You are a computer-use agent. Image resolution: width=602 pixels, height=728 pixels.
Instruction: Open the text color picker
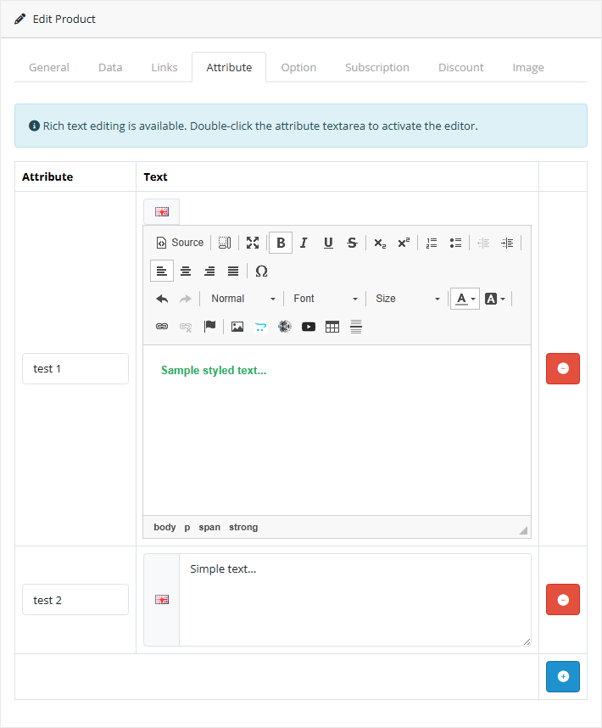pos(465,299)
